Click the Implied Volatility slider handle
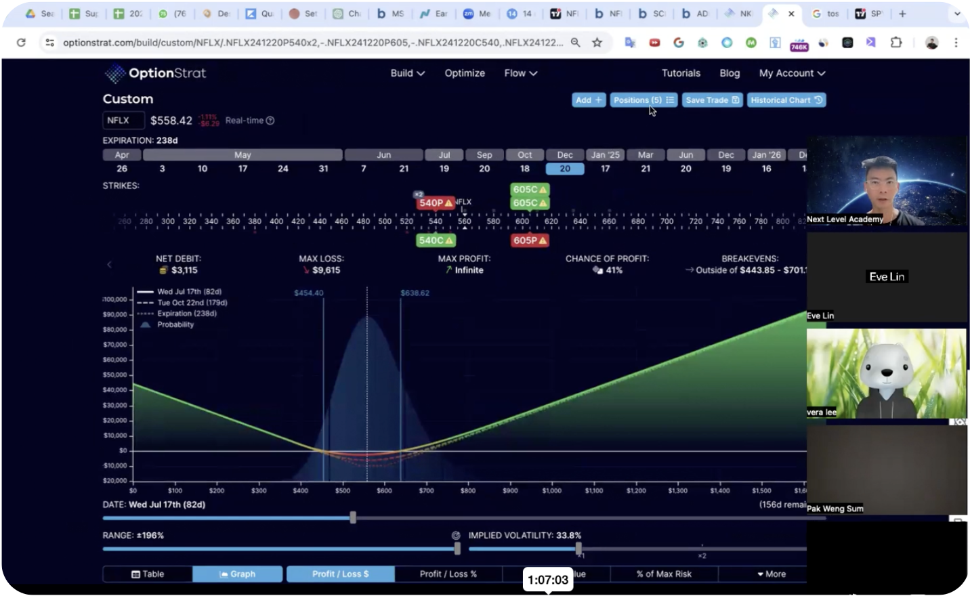This screenshot has width=970, height=596. 578,549
